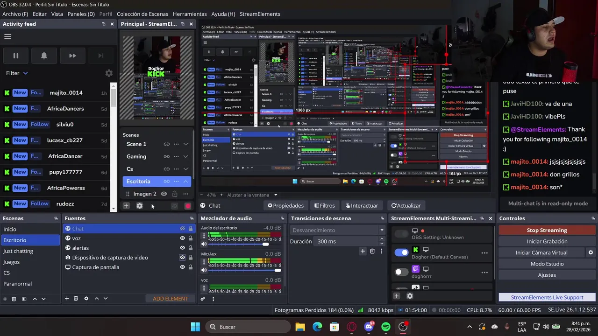The height and width of the screenshot is (336, 598).
Task: Disable the Doghor Default Canvas stream toggle
Action: coord(401,252)
